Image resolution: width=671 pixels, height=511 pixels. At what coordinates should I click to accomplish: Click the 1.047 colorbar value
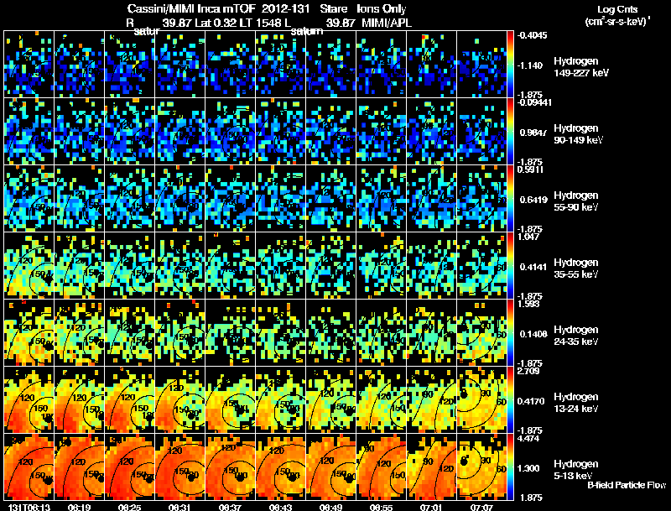528,237
